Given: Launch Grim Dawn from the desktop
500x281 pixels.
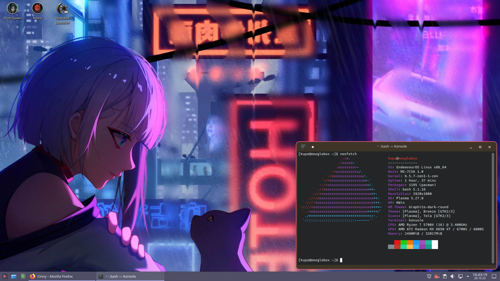Looking at the screenshot, I should 12,8.
